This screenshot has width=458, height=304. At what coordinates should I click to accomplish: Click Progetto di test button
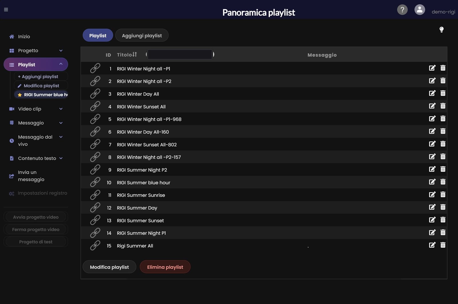[36, 242]
